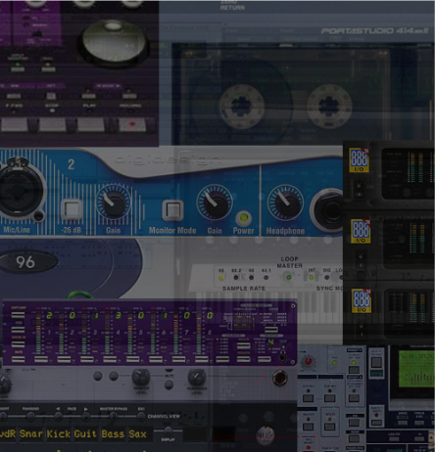The width and height of the screenshot is (435, 452).
Task: Click the previous page arrow button
Action: tap(58, 416)
